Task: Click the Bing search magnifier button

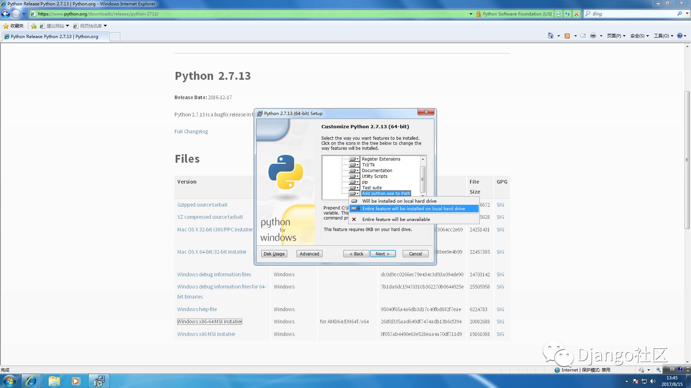Action: pyautogui.click(x=679, y=14)
